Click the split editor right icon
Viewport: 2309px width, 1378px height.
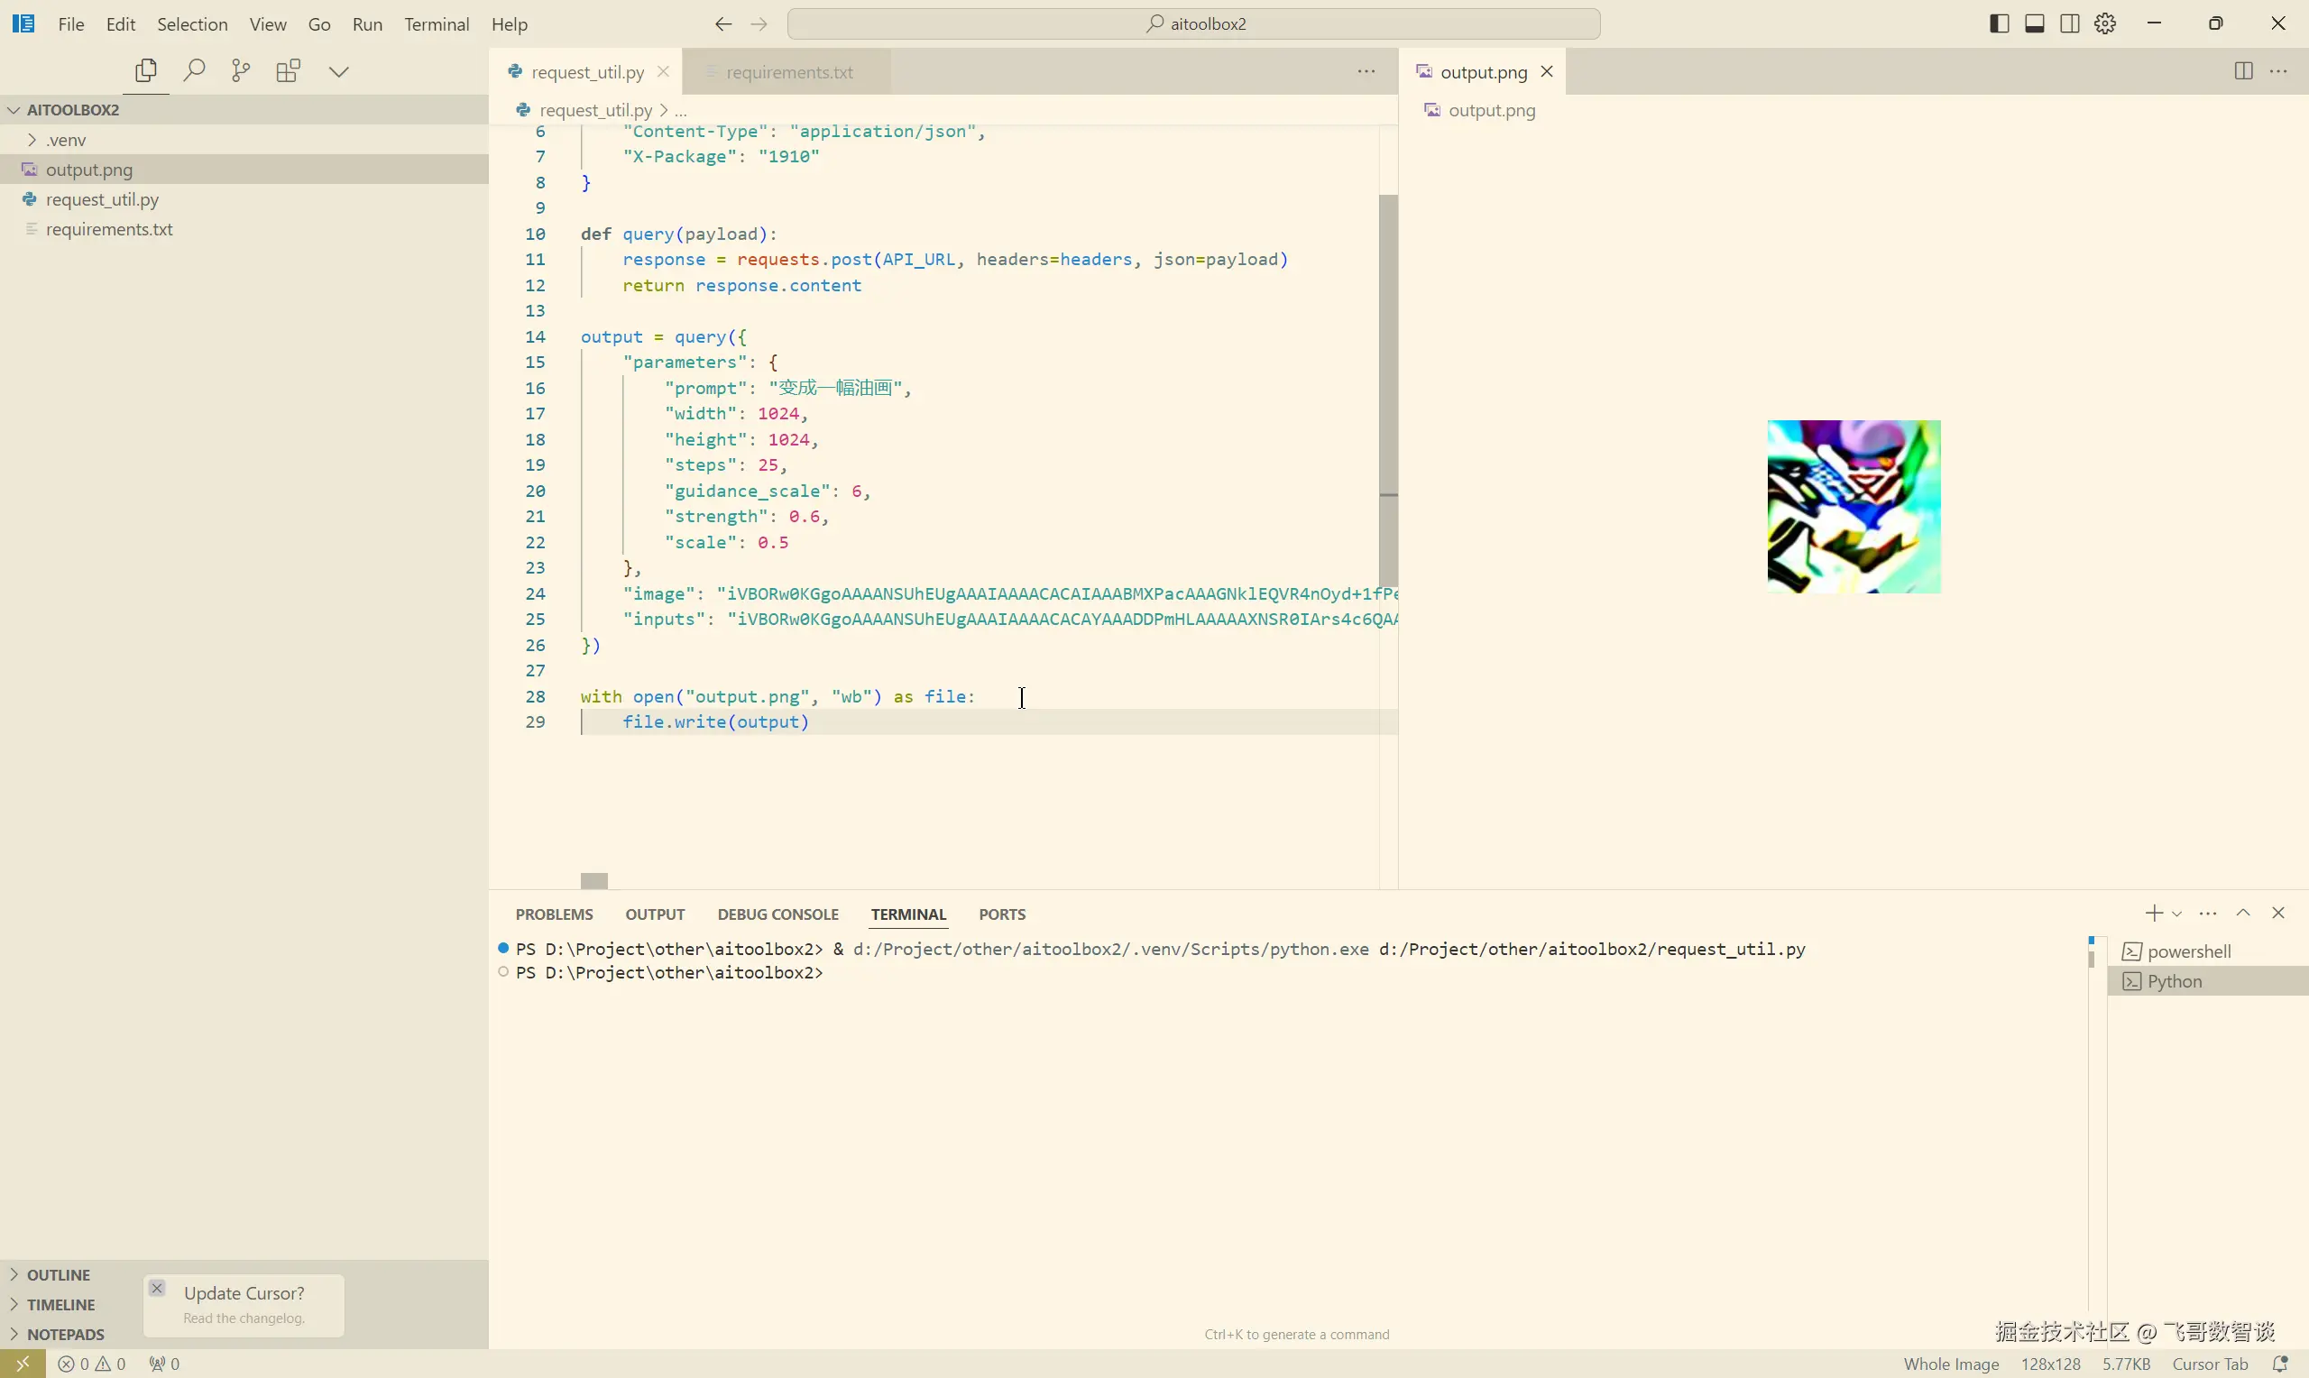click(x=2243, y=71)
